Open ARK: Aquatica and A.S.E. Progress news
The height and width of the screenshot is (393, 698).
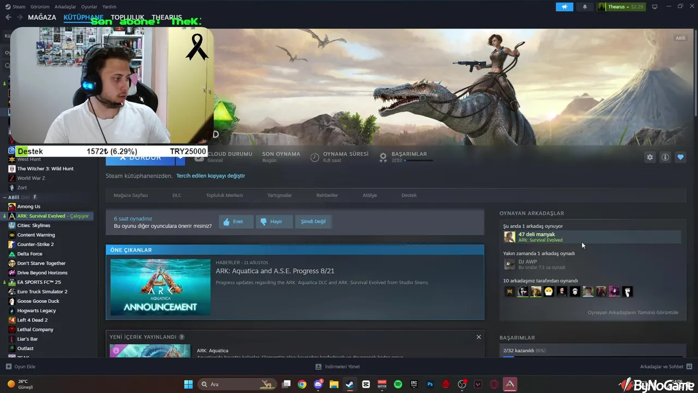tap(275, 271)
